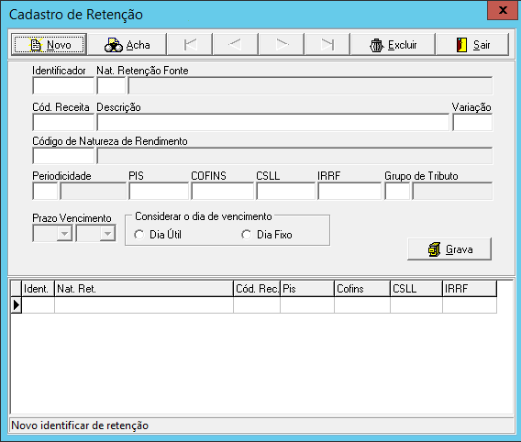Viewport: 521px width, 442px height.
Task: Click Código de Natureza de Rendimento field
Action: (63, 156)
